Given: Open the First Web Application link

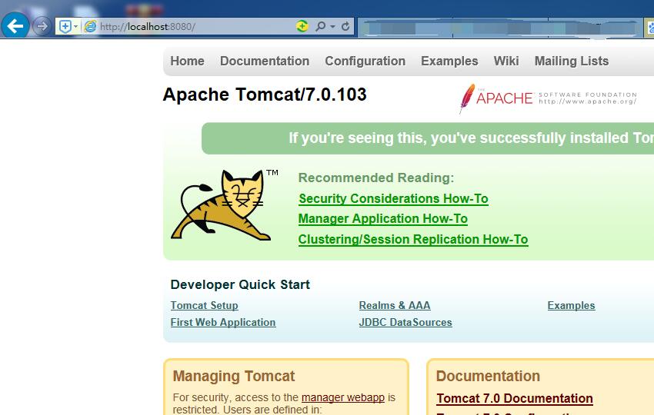Looking at the screenshot, I should pyautogui.click(x=223, y=323).
